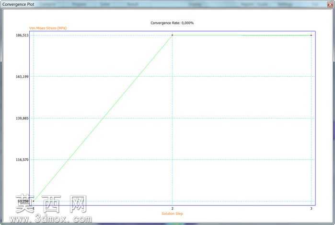Image resolution: width=335 pixels, height=225 pixels.
Task: Click the 116,570 y-axis value
Action: click(22, 160)
